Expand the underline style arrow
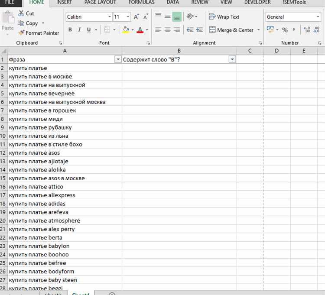325x295 pixels. click(96, 30)
